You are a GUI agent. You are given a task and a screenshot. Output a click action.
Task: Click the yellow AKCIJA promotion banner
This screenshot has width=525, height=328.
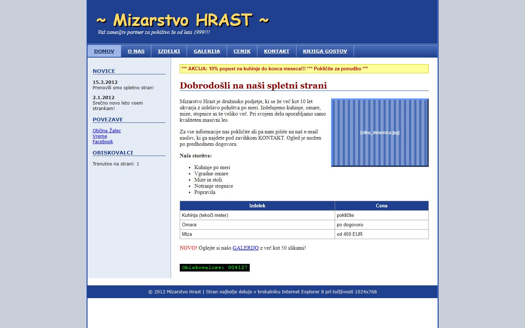tap(304, 69)
